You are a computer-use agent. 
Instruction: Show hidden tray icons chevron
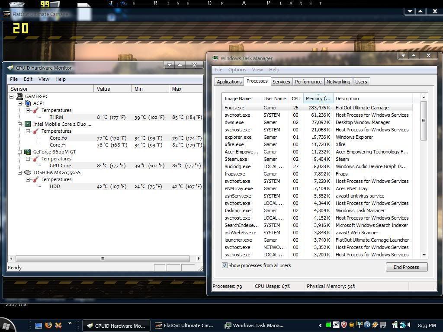point(320,325)
